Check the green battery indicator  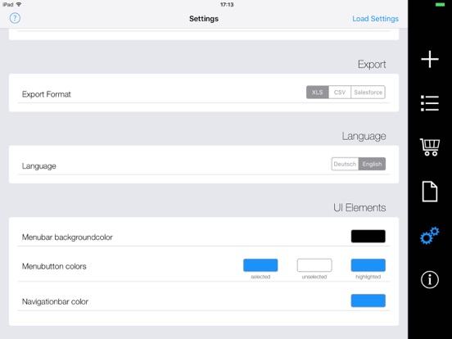tap(440, 5)
